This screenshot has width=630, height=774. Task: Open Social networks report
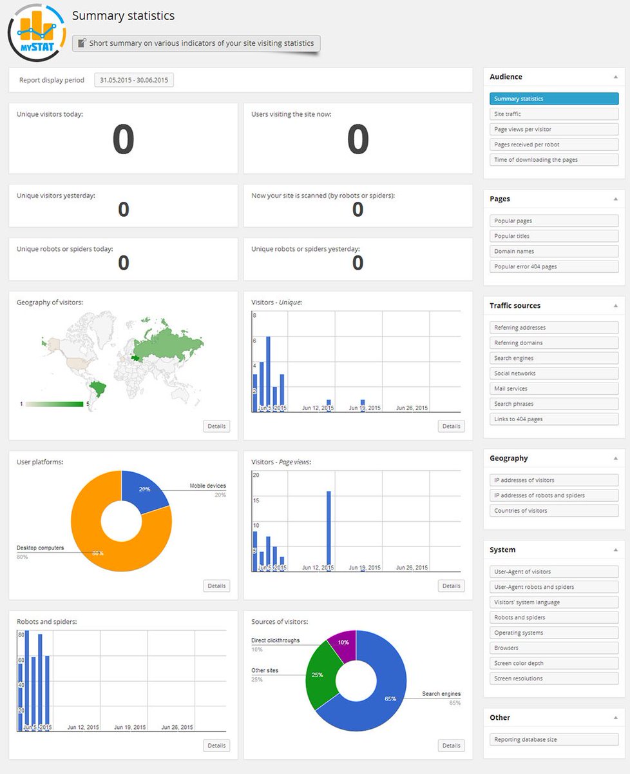coord(554,373)
